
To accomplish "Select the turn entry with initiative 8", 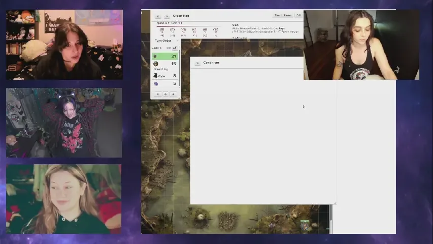I will pyautogui.click(x=165, y=76).
